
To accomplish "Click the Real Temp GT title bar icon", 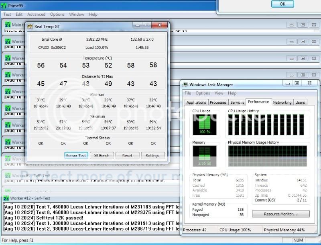I will 30,27.
